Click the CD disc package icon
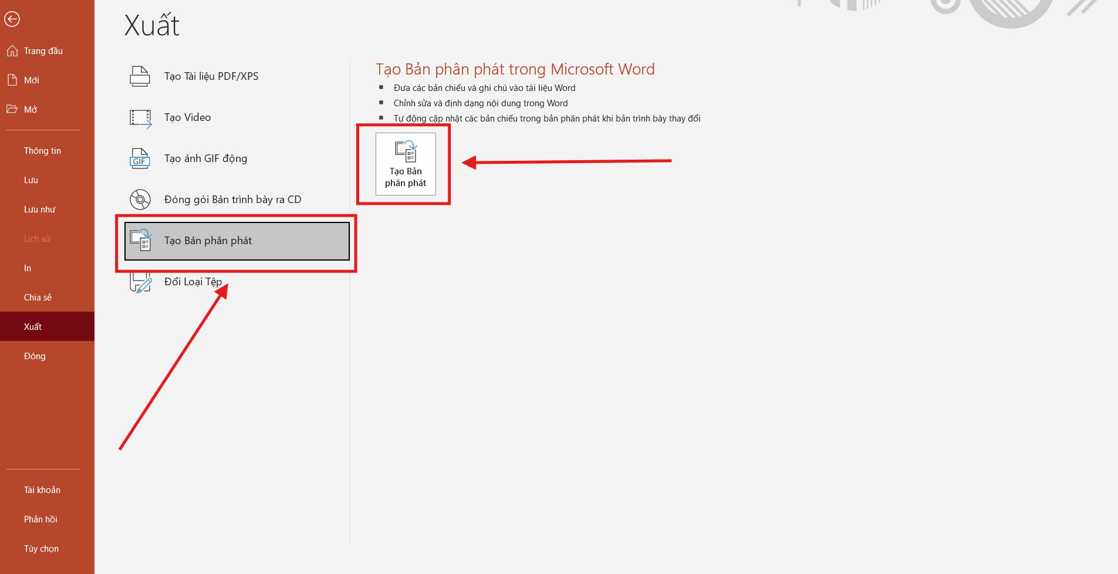 click(x=140, y=200)
